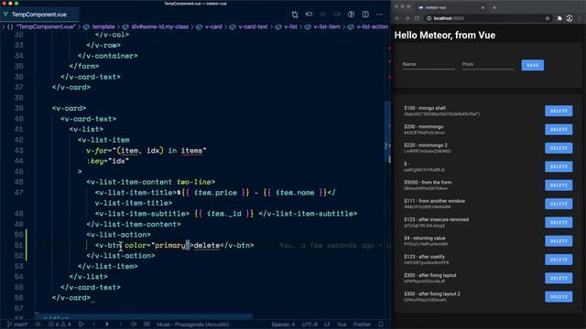
Task: Change indentation via Spaces: 4
Action: tap(283, 324)
